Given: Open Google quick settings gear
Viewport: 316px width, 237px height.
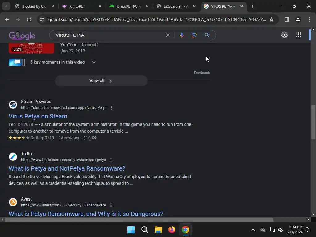Looking at the screenshot, I should pyautogui.click(x=284, y=35).
